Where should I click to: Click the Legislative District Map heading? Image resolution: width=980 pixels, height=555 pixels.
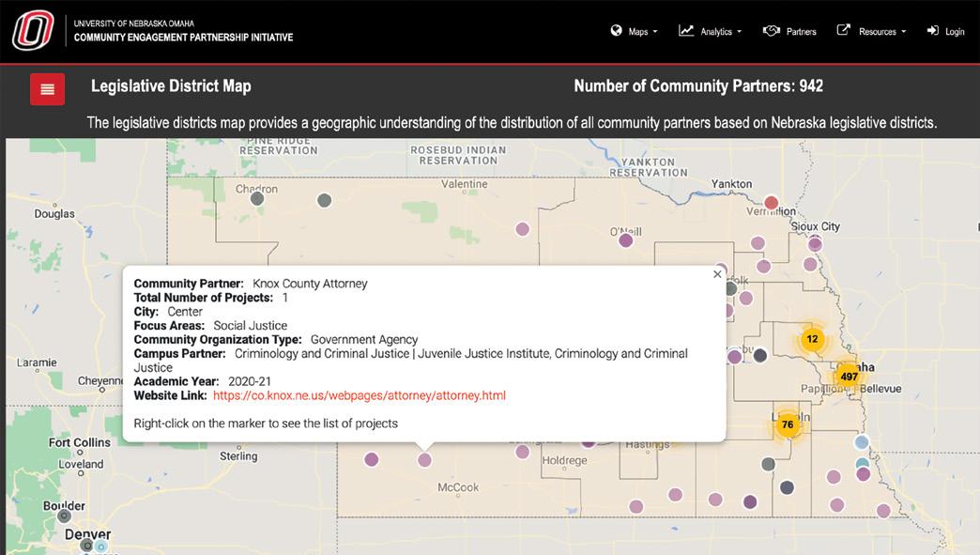171,86
